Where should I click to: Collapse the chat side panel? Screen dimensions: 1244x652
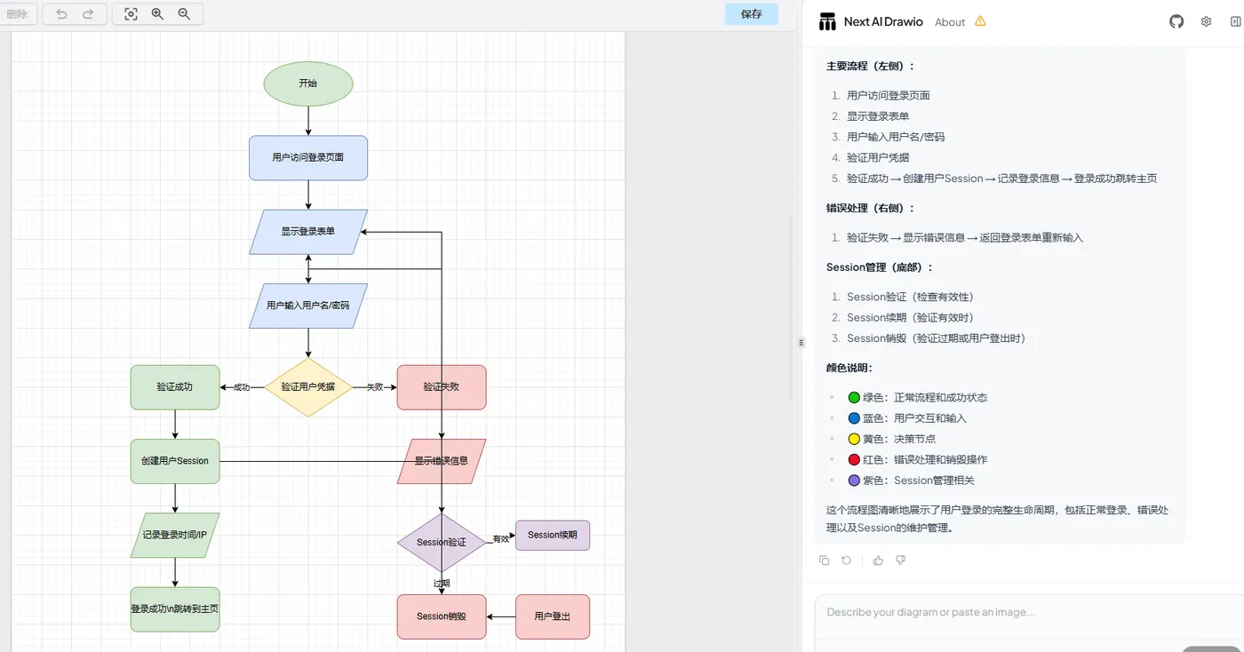pos(1236,21)
